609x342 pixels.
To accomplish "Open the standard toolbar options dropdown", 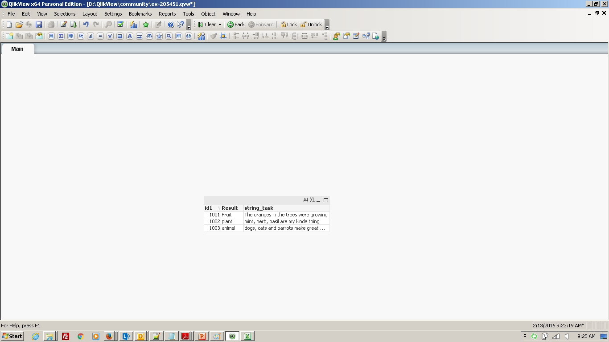I will tap(189, 25).
